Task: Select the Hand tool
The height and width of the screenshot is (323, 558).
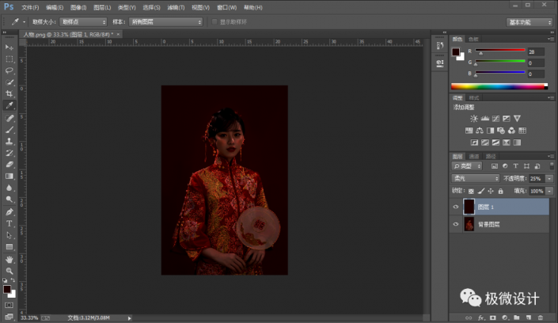Action: (9, 260)
